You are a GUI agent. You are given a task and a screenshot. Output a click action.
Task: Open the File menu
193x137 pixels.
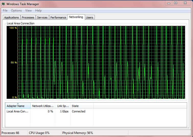click(5, 11)
